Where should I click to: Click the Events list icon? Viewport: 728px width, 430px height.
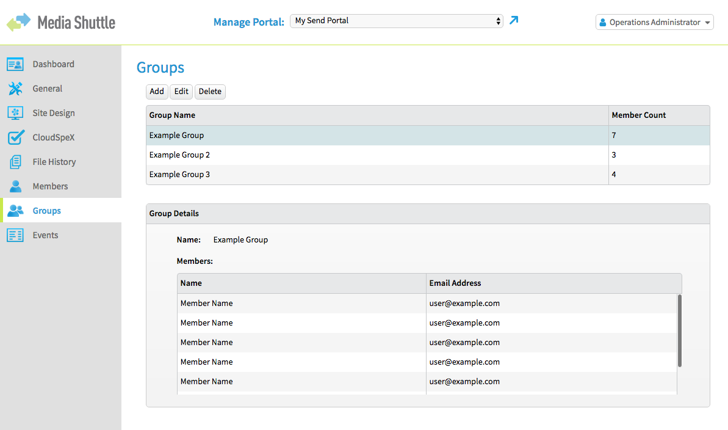(15, 235)
